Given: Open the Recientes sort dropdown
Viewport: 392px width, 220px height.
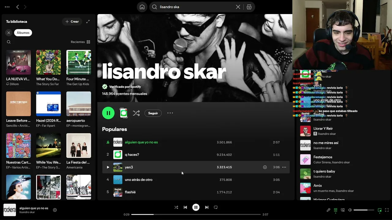Looking at the screenshot, I should pyautogui.click(x=80, y=42).
